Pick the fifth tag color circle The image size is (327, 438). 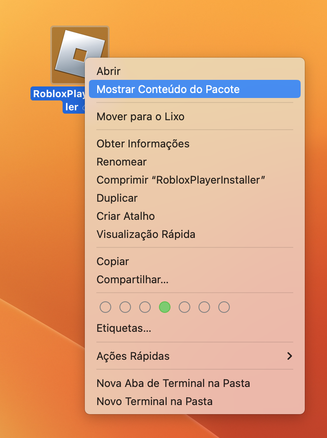(x=185, y=307)
